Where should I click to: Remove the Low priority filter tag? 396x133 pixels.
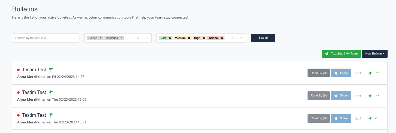(x=170, y=38)
